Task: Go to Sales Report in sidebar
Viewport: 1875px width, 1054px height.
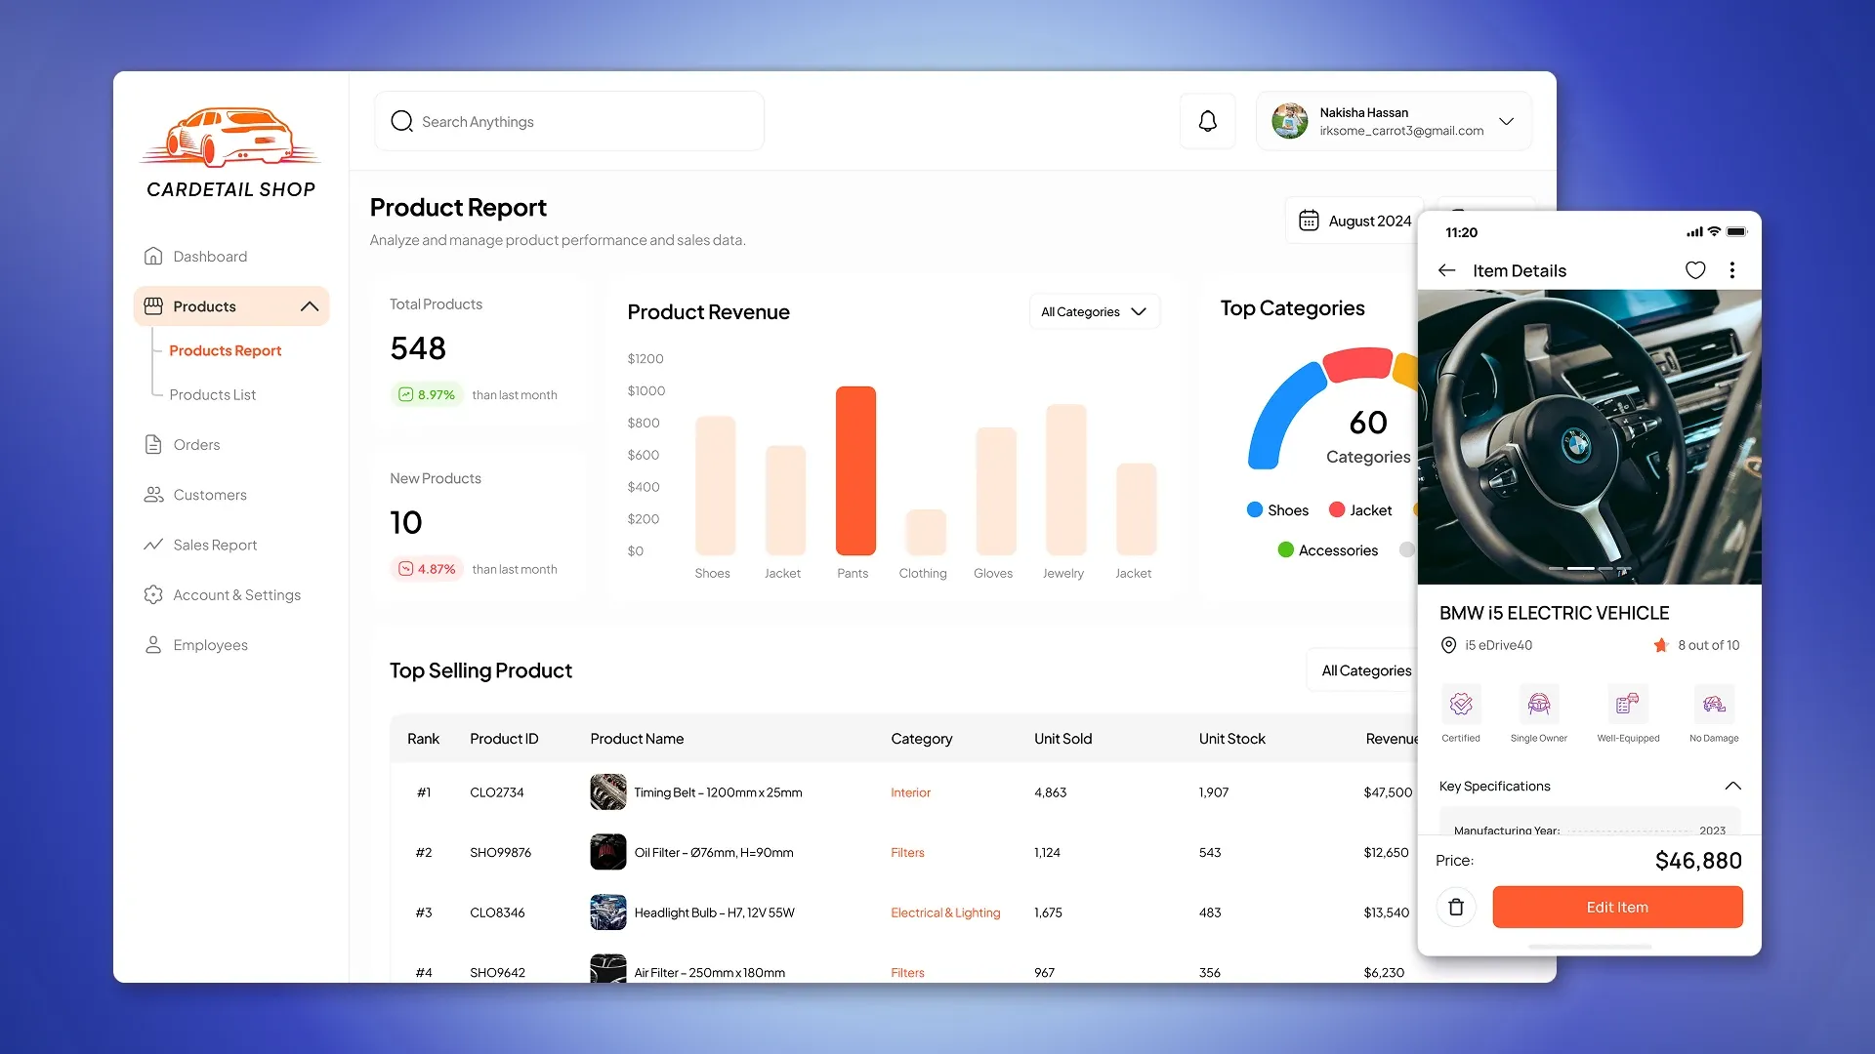Action: (215, 545)
